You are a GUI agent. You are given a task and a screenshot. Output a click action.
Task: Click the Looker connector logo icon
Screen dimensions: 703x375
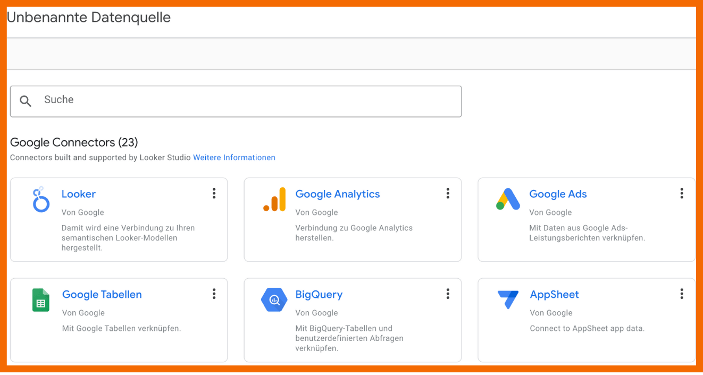pyautogui.click(x=41, y=200)
